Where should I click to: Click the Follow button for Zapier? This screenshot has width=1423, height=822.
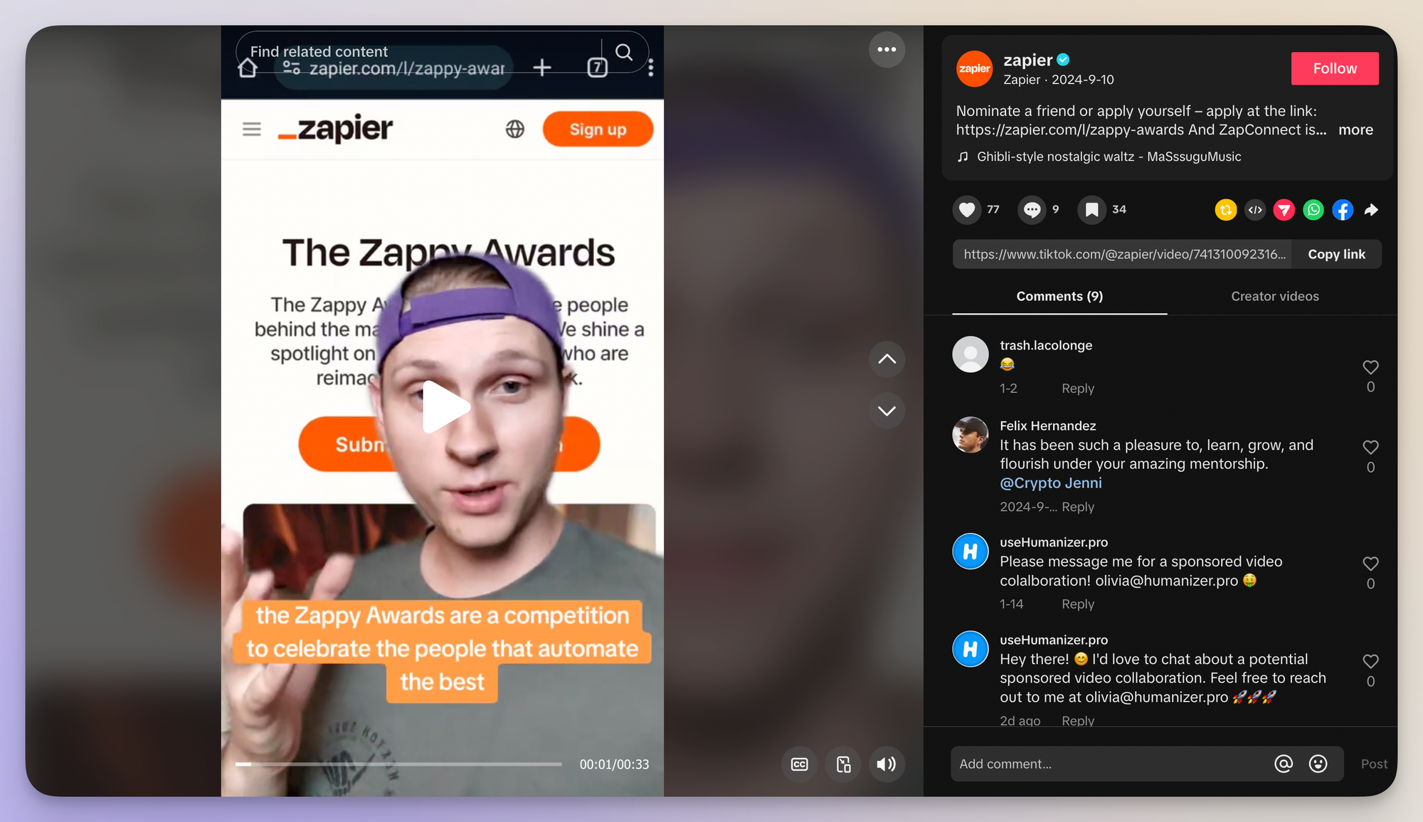1335,68
